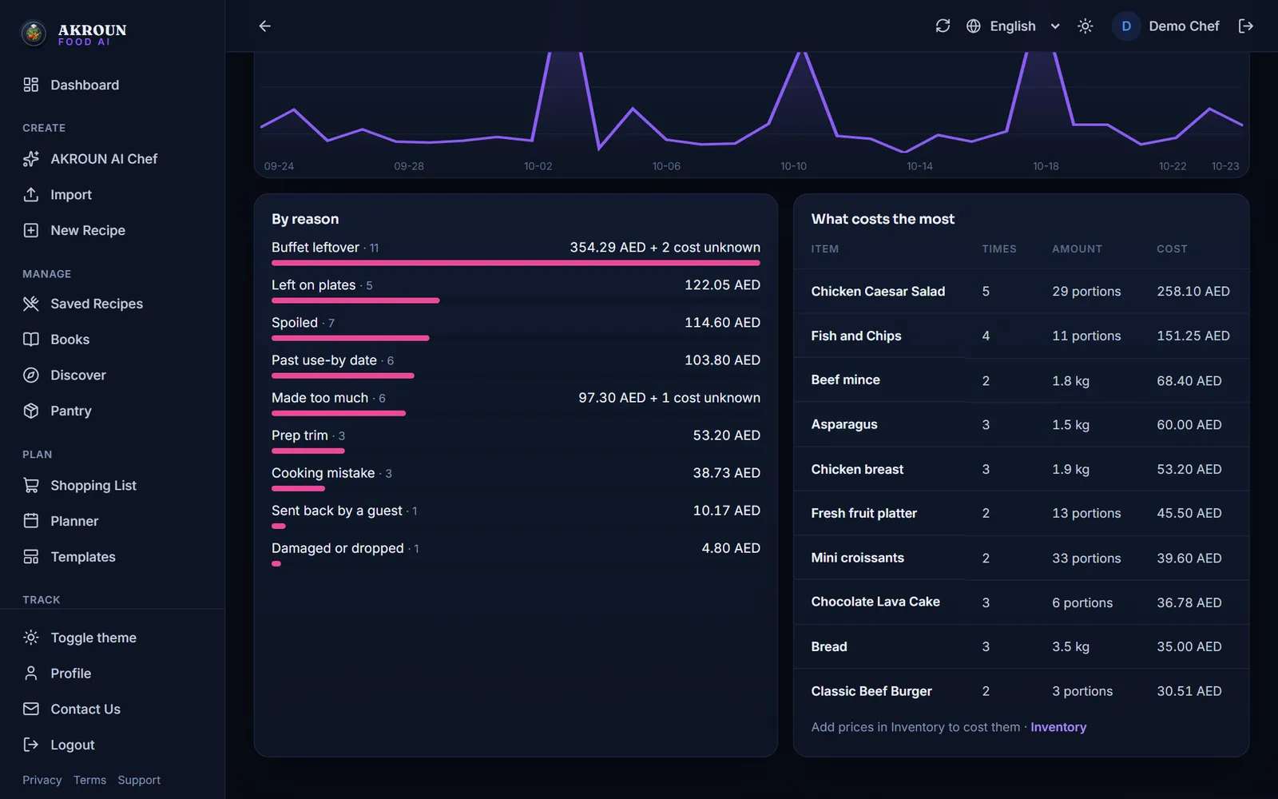The image size is (1278, 799).
Task: Open the Shopping List page
Action: [93, 485]
